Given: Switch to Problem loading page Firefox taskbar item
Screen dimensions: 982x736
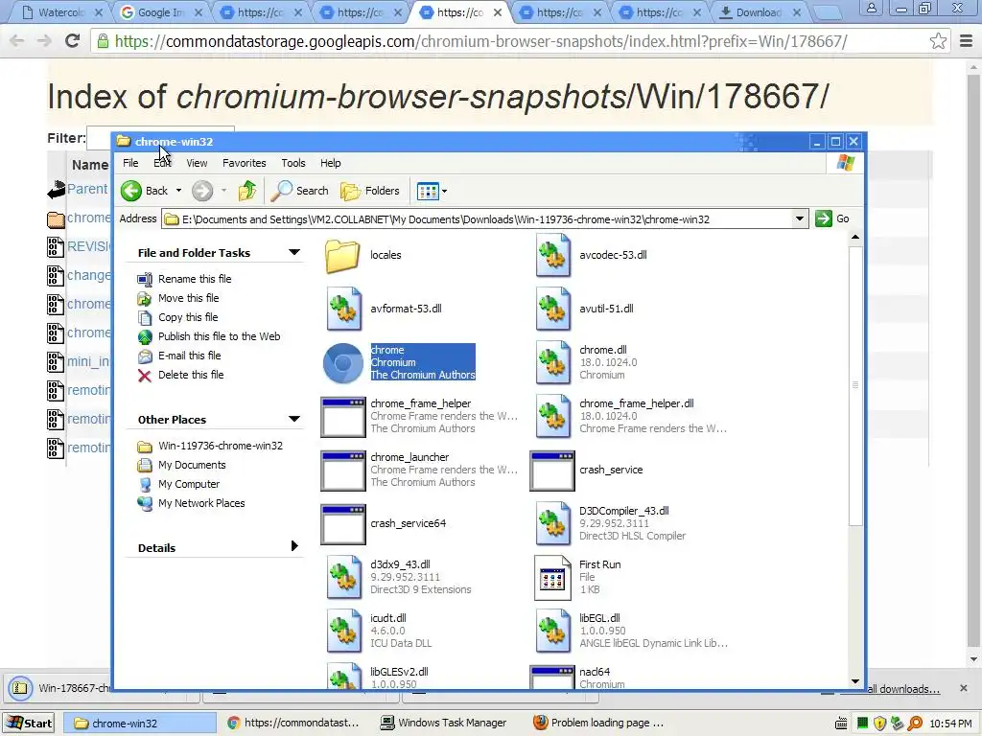Looking at the screenshot, I should click(x=597, y=723).
